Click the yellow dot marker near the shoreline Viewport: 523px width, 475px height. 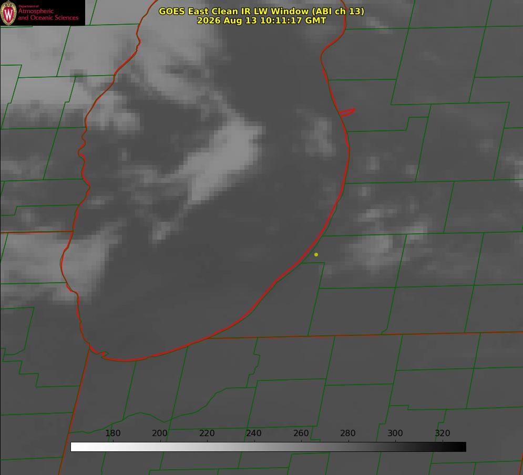[x=316, y=254]
